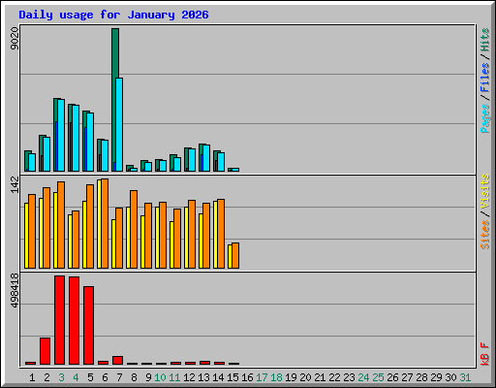Select the orange Sites bar on day 8

coord(134,229)
